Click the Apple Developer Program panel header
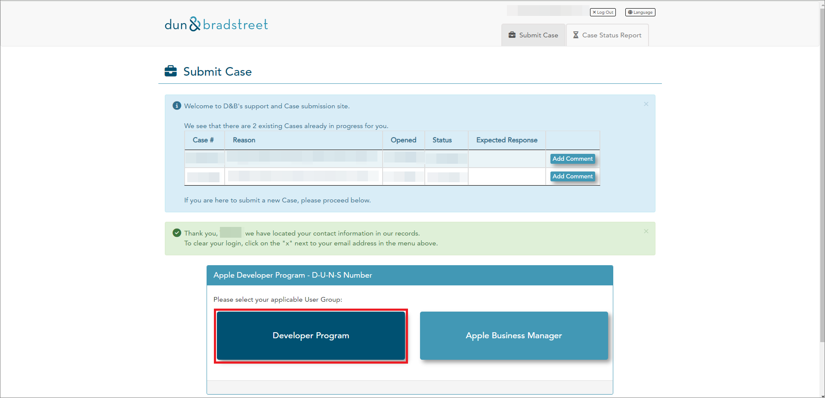The width and height of the screenshot is (825, 398). tap(410, 275)
